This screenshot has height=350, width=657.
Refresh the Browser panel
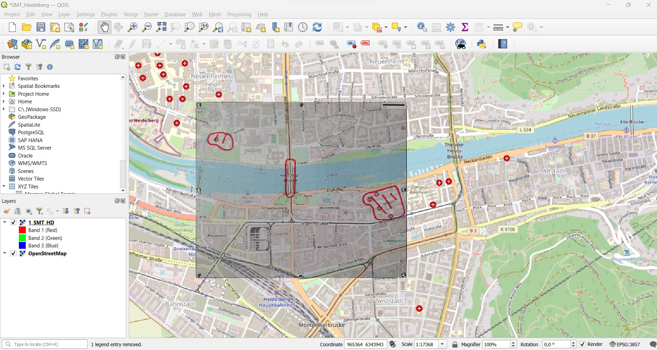tap(18, 67)
